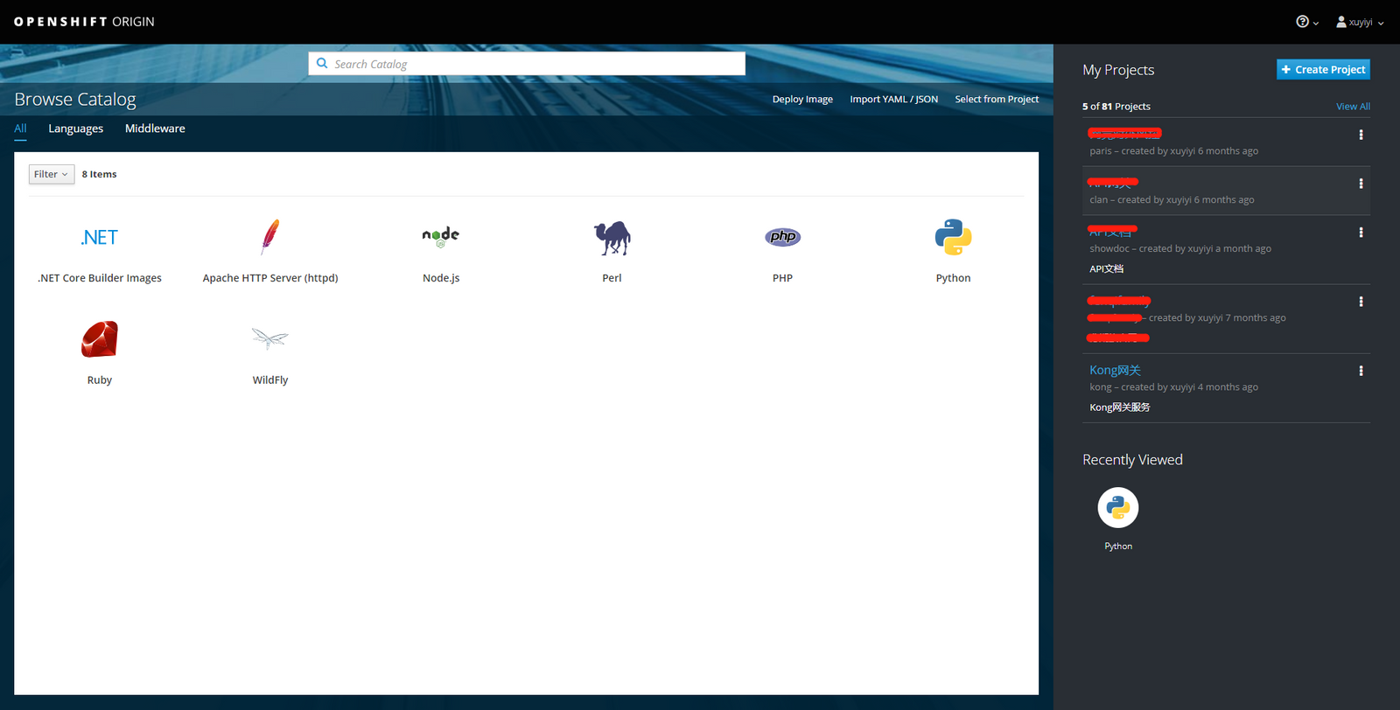Open recently viewed Python thumbnail
1400x710 pixels.
click(x=1117, y=508)
